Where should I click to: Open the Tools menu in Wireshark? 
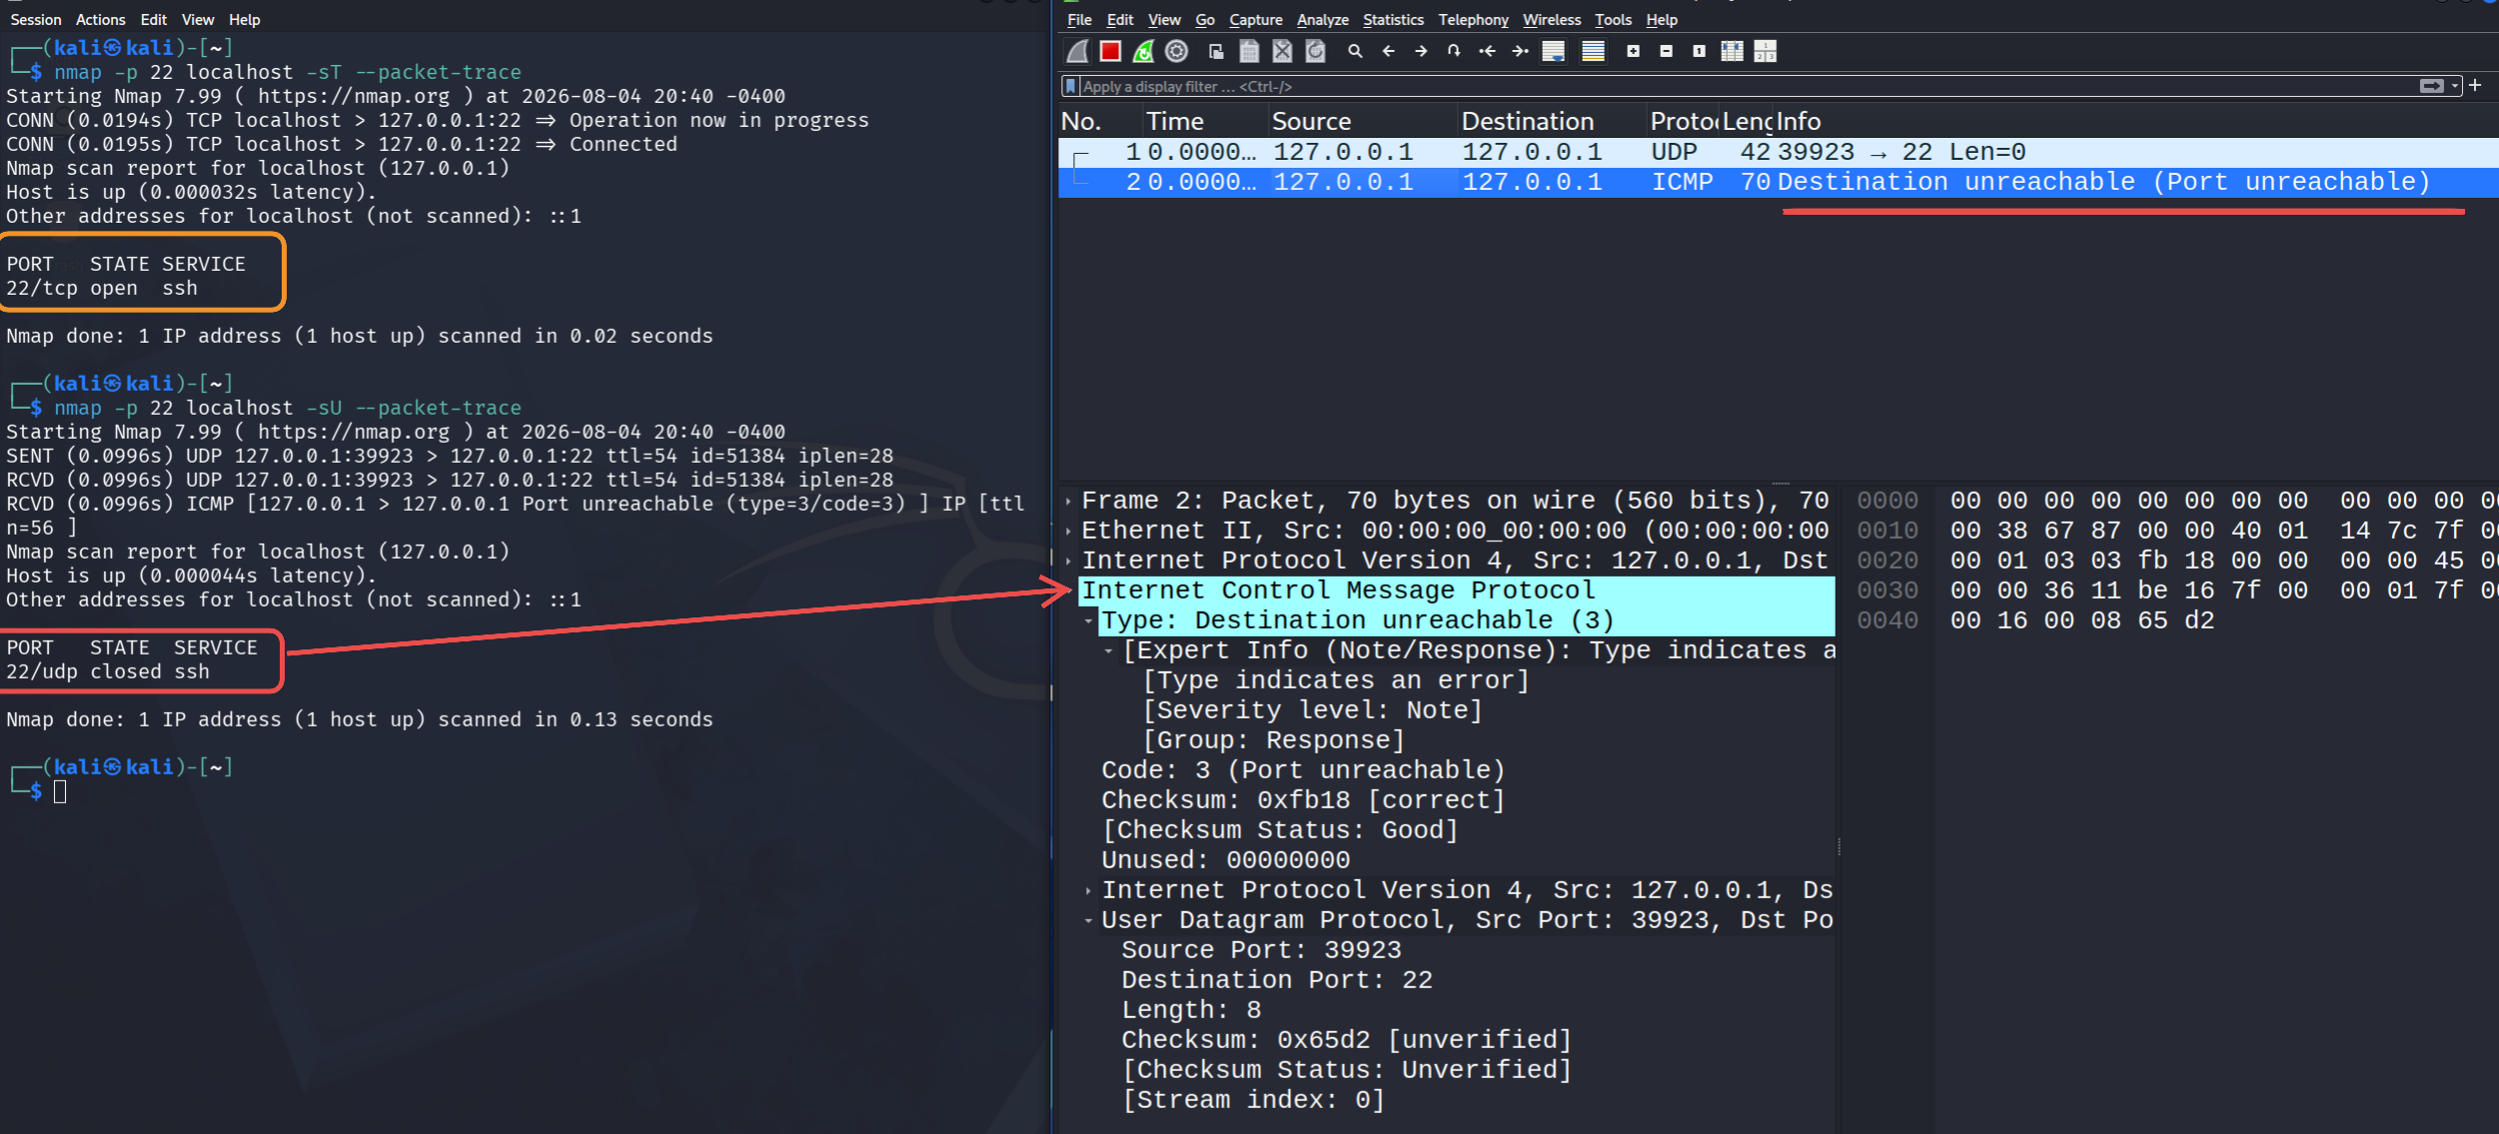click(1613, 20)
